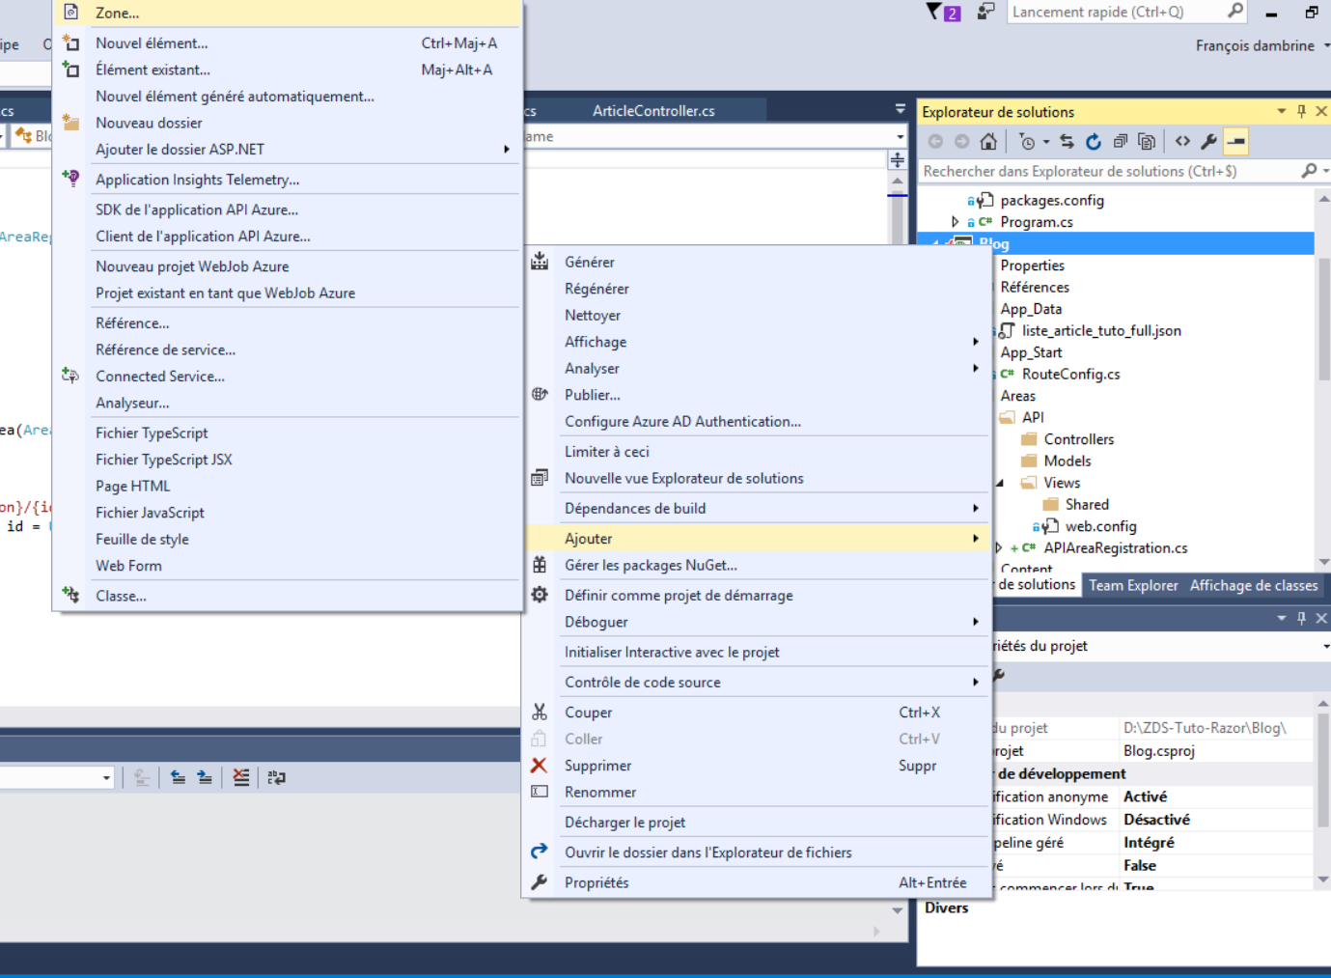
Task: Expand the Analyser submenu
Action: [975, 369]
